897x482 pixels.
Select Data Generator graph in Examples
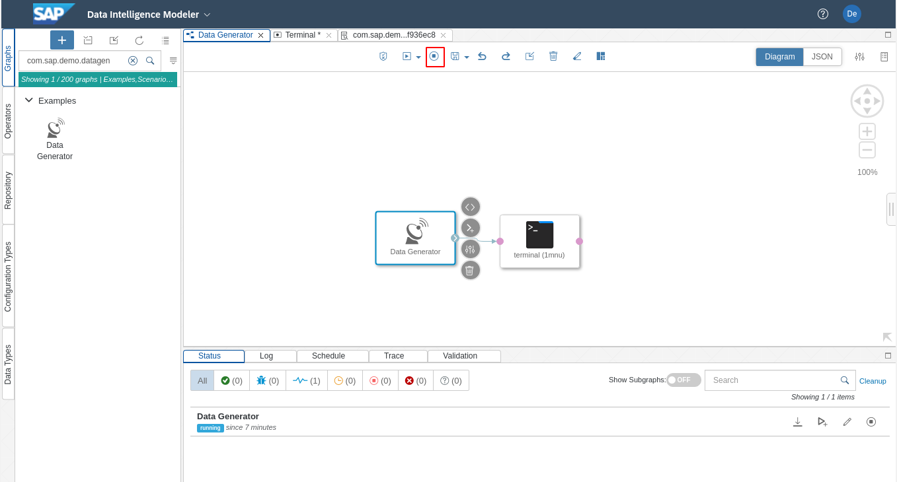pyautogui.click(x=55, y=139)
